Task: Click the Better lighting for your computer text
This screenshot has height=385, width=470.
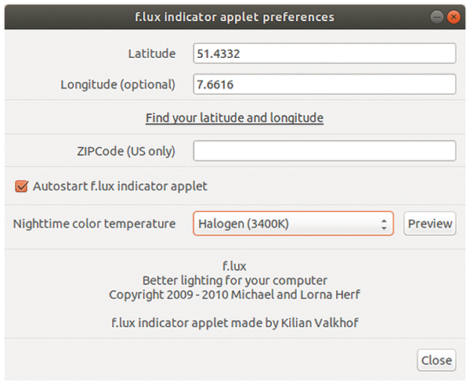Action: (235, 280)
